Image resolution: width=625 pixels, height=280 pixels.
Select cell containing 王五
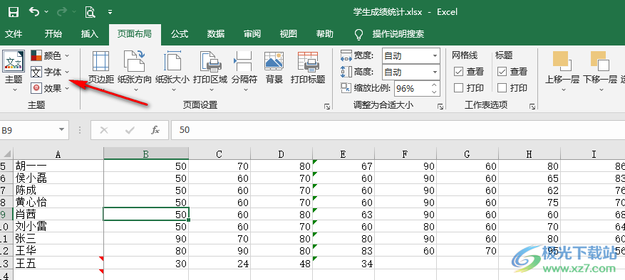coord(58,263)
